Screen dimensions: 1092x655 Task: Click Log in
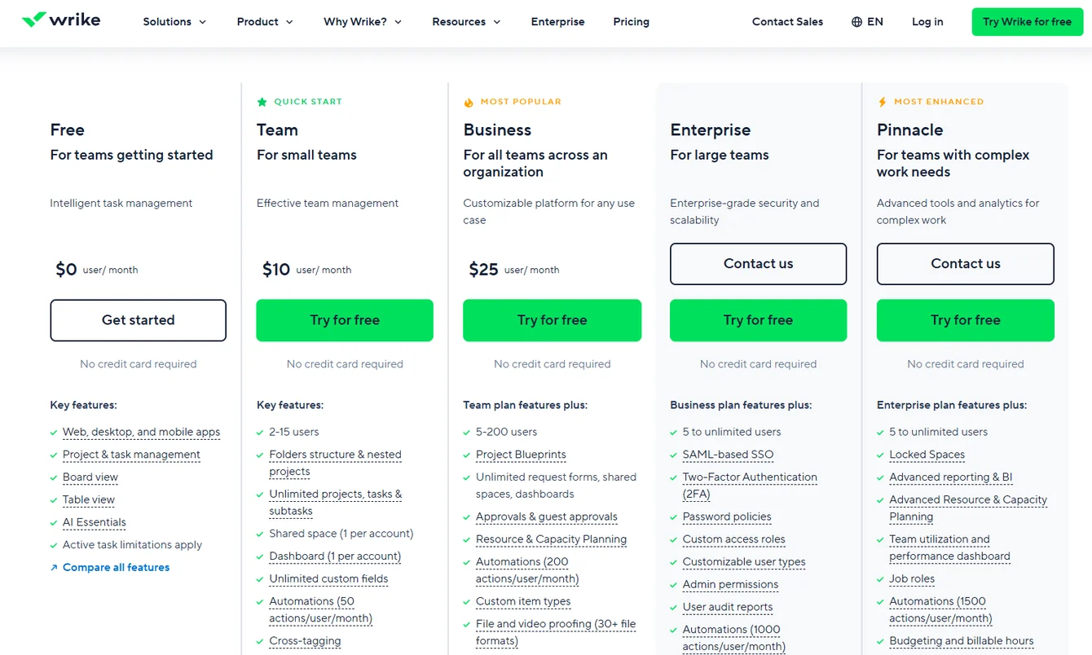click(927, 22)
